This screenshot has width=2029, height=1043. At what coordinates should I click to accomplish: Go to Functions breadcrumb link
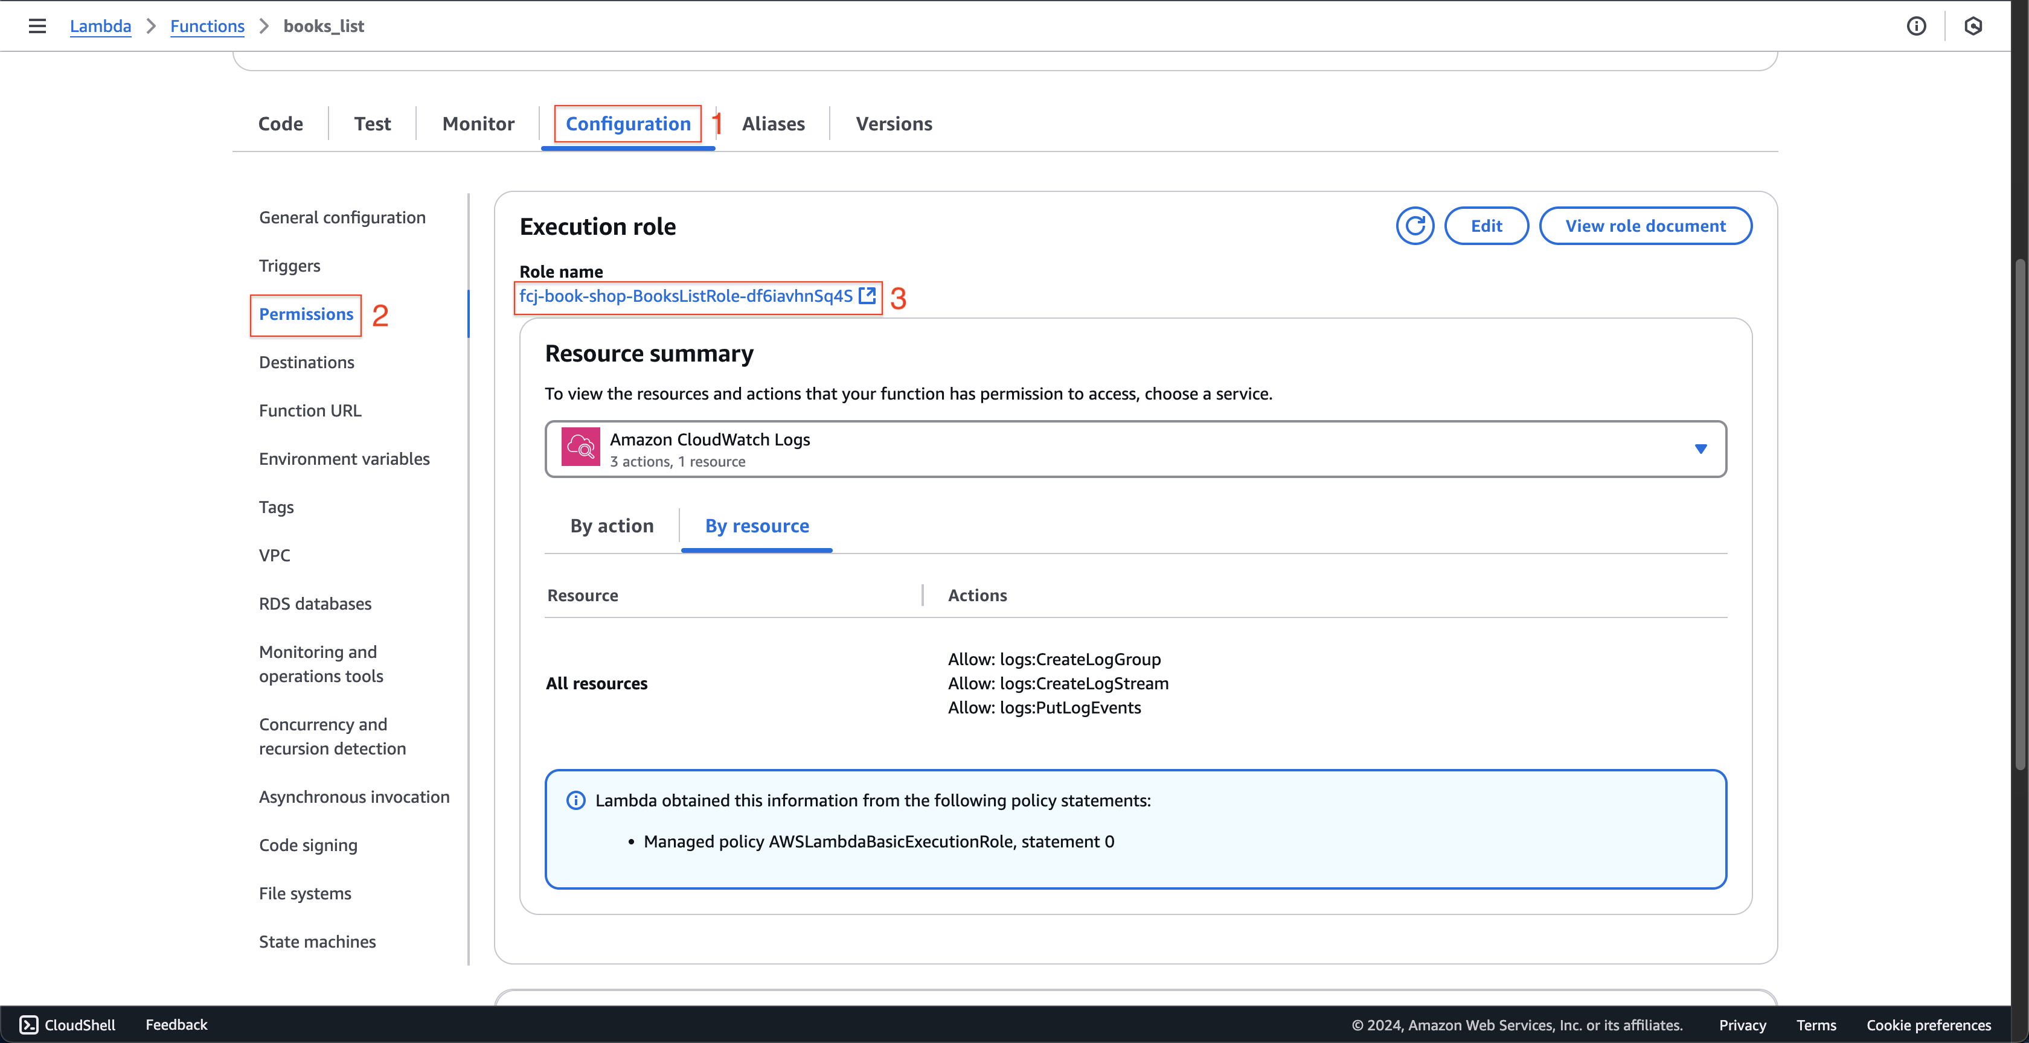pos(207,26)
